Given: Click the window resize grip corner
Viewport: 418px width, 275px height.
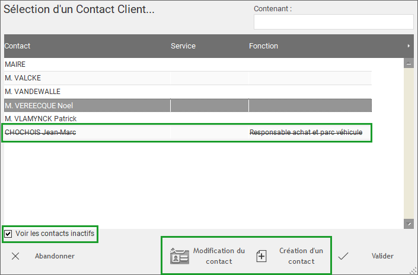Looking at the screenshot, I should tap(413, 270).
